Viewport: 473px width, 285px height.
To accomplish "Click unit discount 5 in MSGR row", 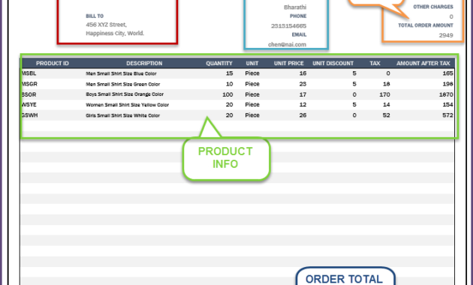I will [x=354, y=84].
